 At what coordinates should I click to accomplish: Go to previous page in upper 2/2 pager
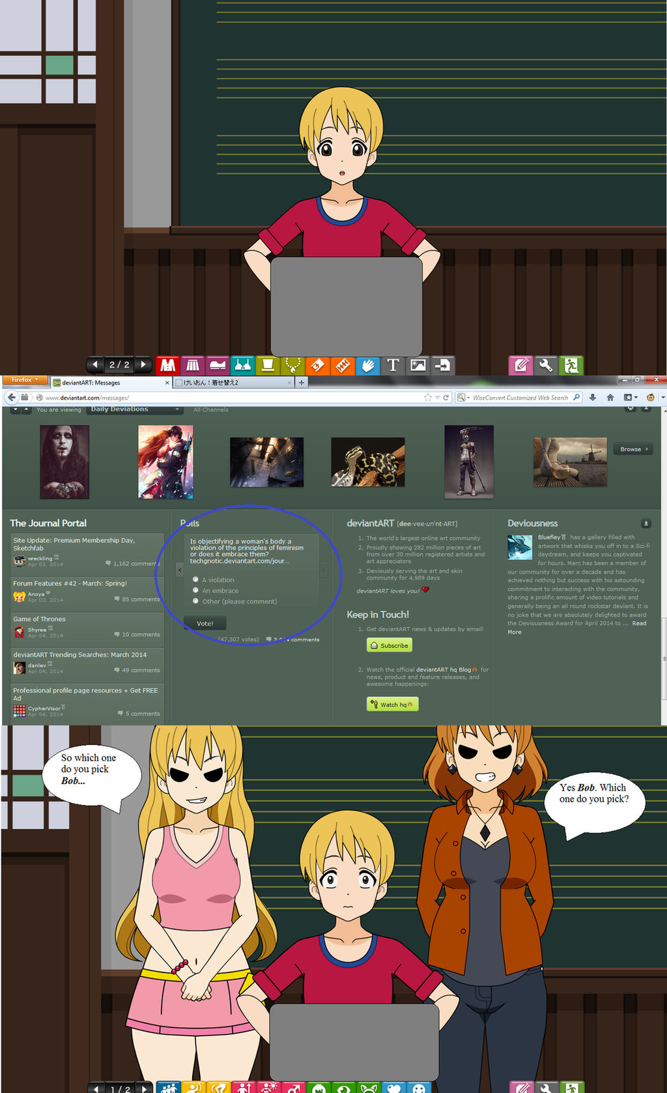click(95, 364)
